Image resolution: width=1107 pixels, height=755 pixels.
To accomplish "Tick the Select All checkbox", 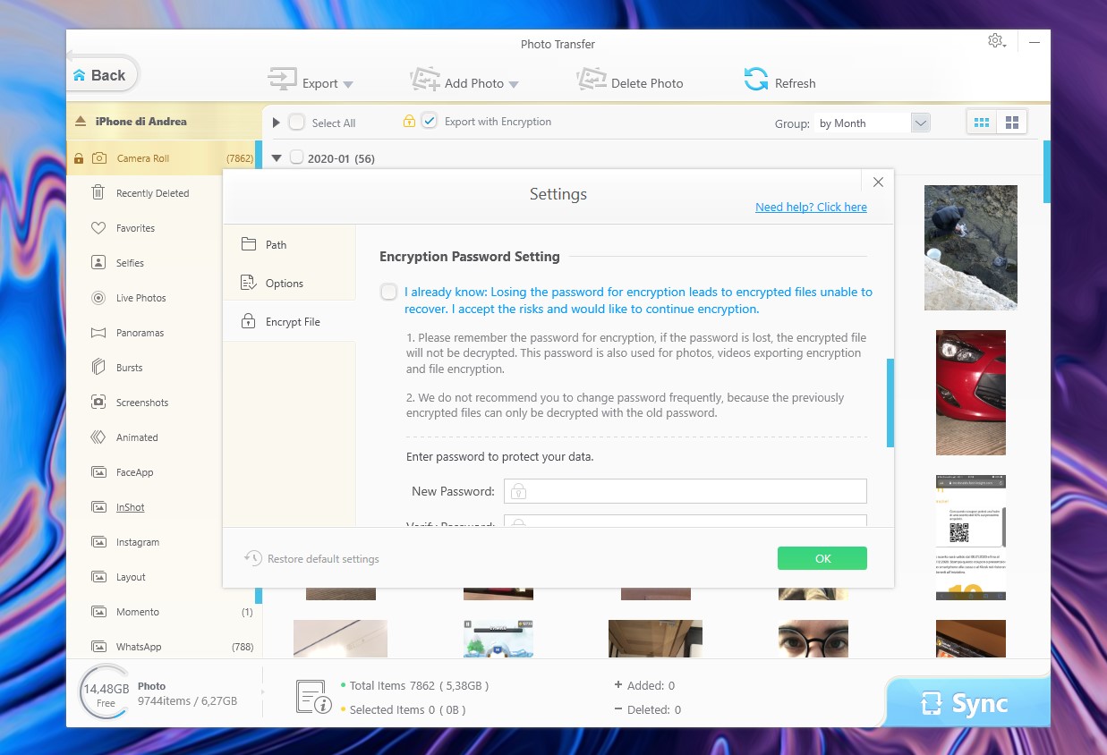I will coord(296,123).
